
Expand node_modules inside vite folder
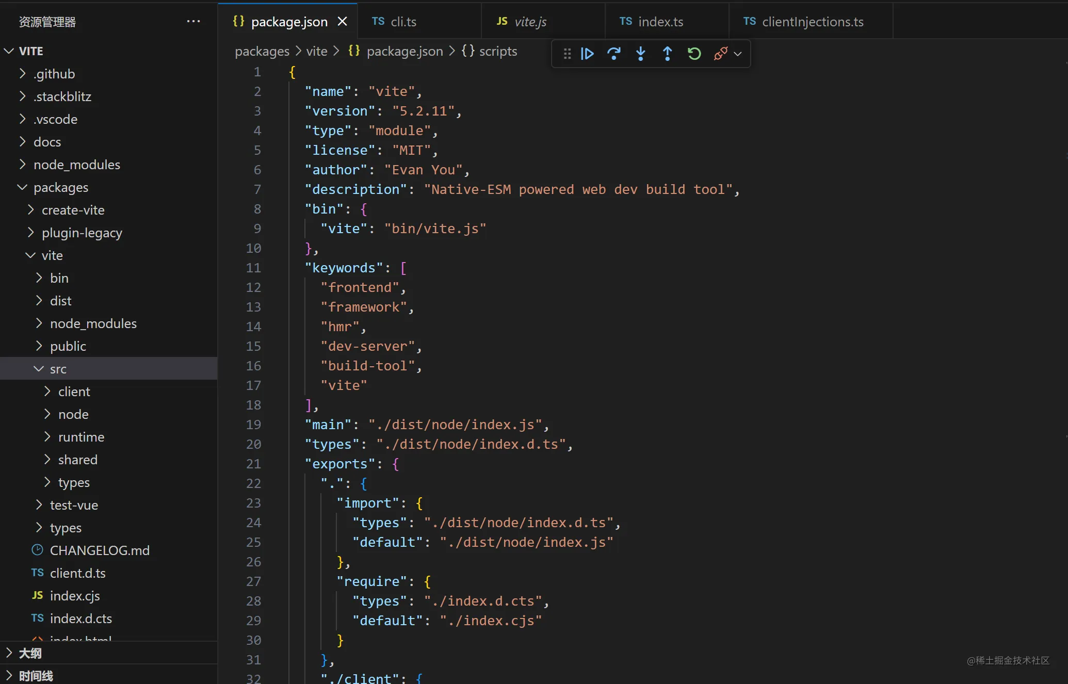[x=109, y=323]
